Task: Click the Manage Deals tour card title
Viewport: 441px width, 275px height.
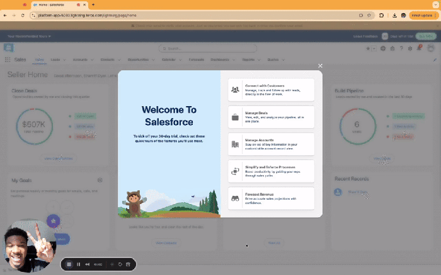Action: [257, 112]
